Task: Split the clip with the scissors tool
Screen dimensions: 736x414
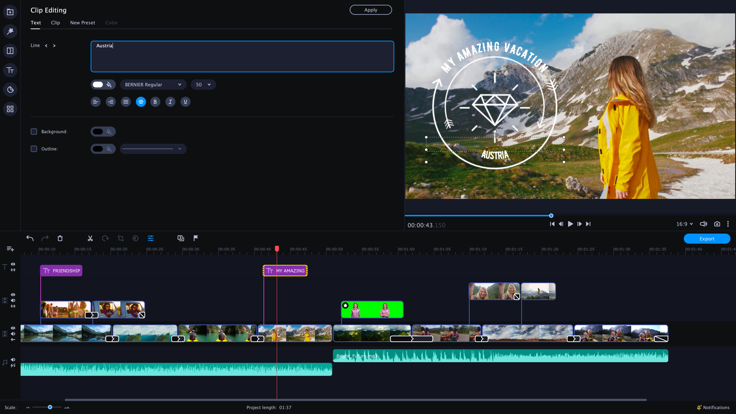Action: click(90, 238)
